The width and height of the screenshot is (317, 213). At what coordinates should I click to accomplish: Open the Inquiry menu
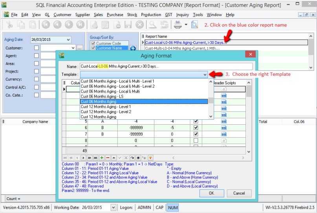182,15
